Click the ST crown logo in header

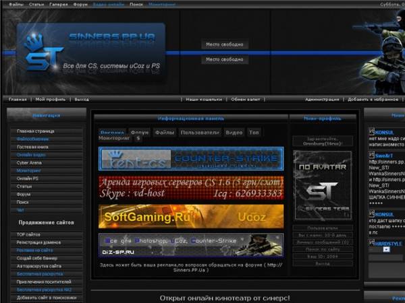click(43, 53)
